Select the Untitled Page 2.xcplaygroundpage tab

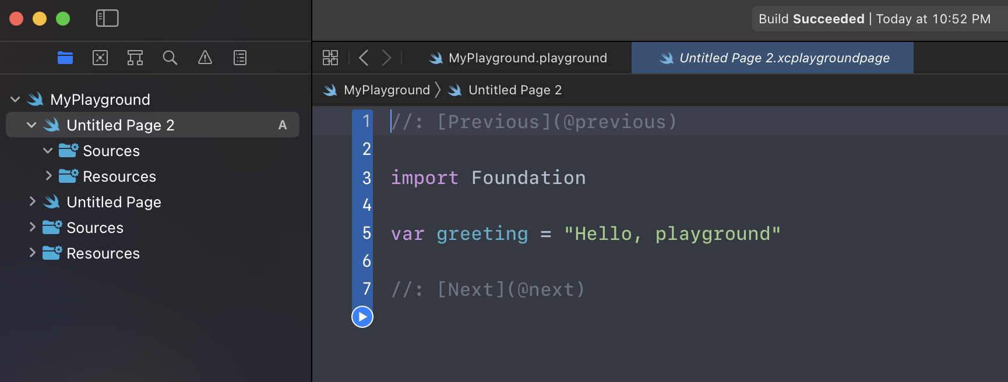[x=775, y=58]
